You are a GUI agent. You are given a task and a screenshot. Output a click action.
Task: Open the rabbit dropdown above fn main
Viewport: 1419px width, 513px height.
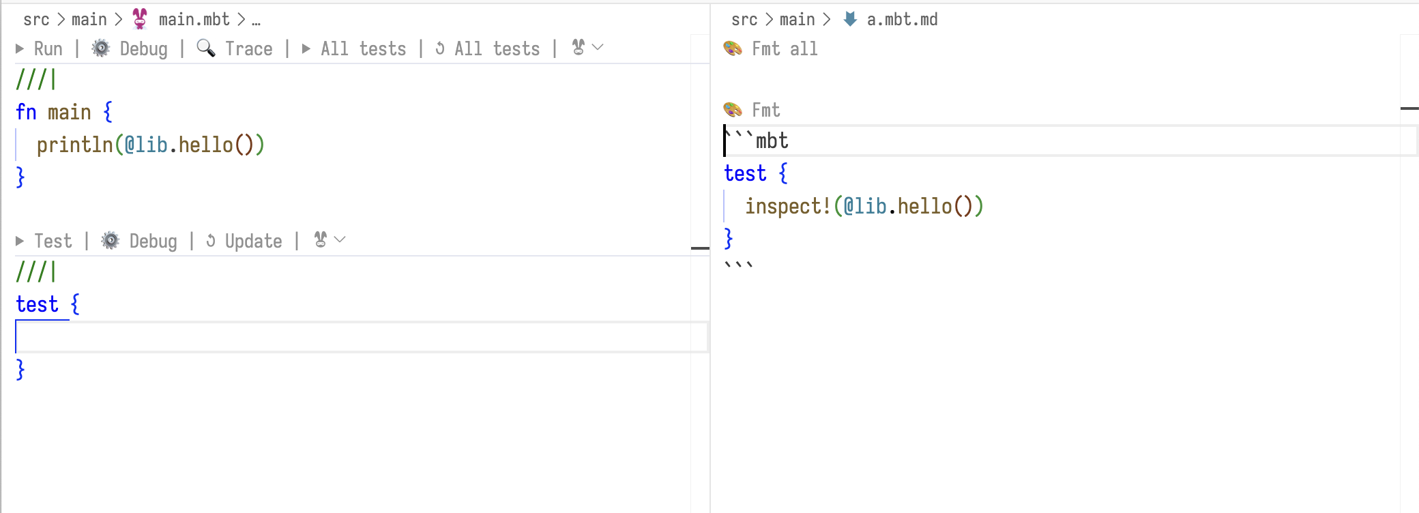(587, 48)
